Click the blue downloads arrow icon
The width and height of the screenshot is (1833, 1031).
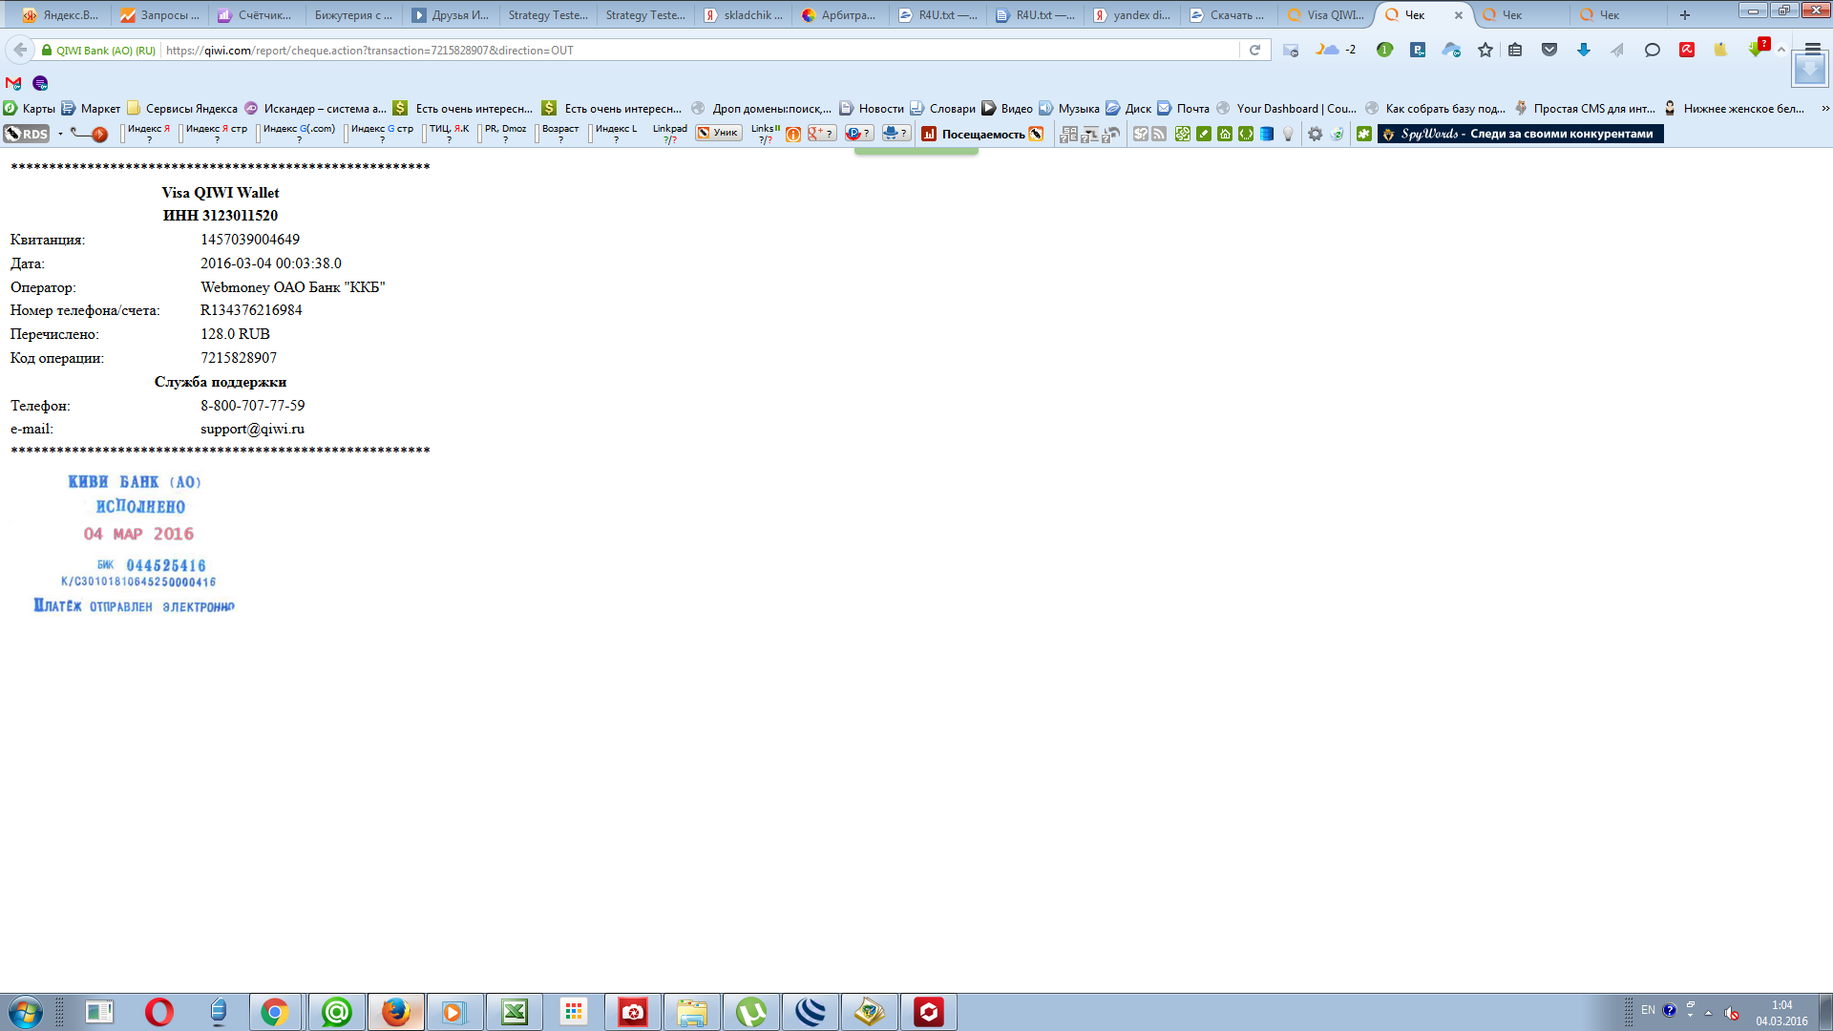(x=1583, y=51)
